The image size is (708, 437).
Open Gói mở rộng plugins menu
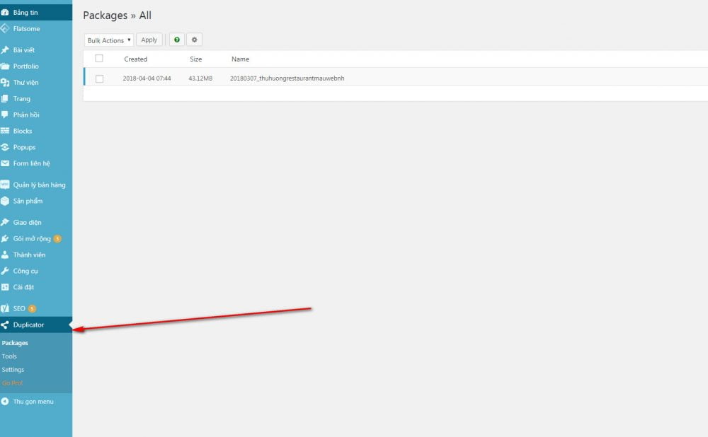click(32, 238)
